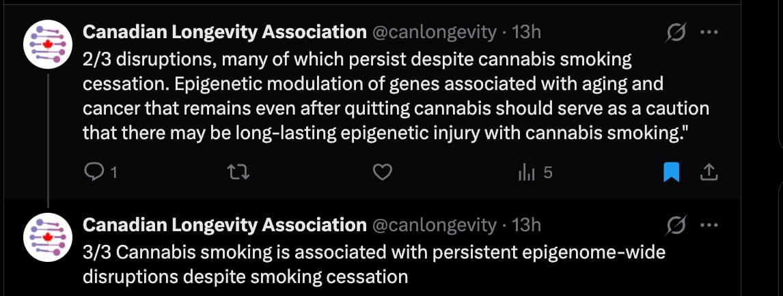
Task: Reply to the 2/3 disruptions tweet
Action: coord(92,173)
